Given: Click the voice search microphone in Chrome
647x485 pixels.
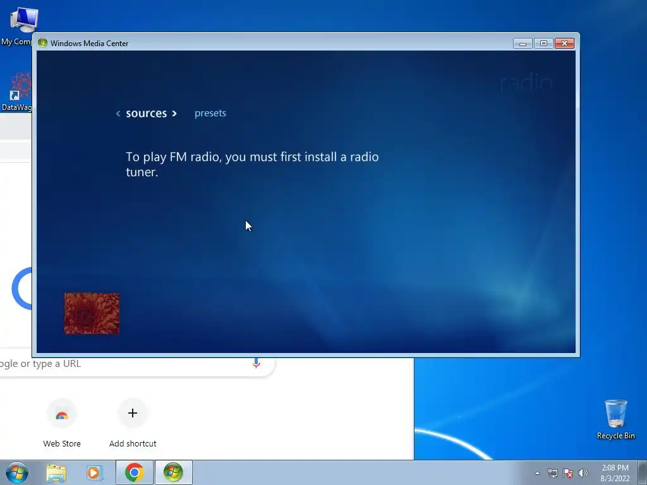Looking at the screenshot, I should 257,363.
